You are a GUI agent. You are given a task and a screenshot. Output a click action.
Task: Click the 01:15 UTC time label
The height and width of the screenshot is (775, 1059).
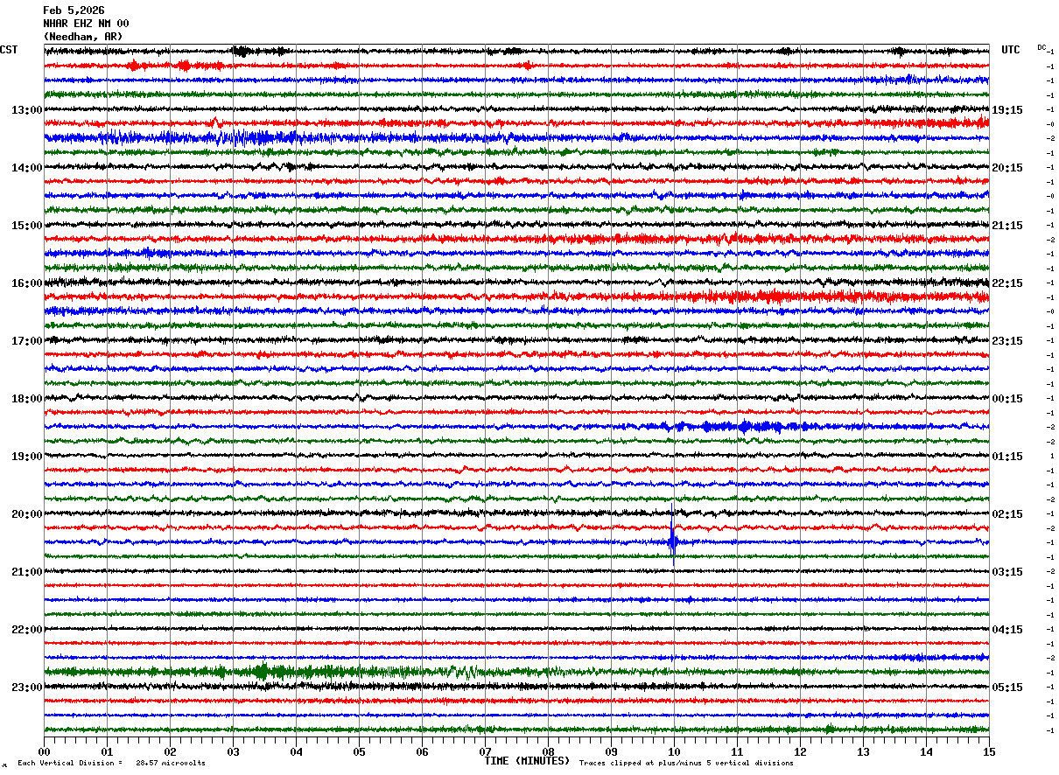point(1006,457)
